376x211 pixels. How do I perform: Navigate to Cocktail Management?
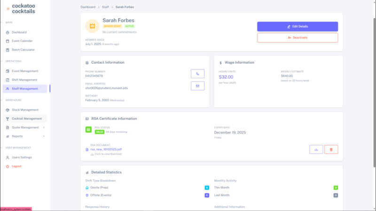pyautogui.click(x=26, y=119)
